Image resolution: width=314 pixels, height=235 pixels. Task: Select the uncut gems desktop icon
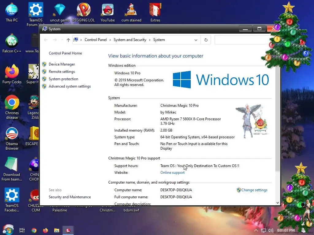click(x=59, y=12)
